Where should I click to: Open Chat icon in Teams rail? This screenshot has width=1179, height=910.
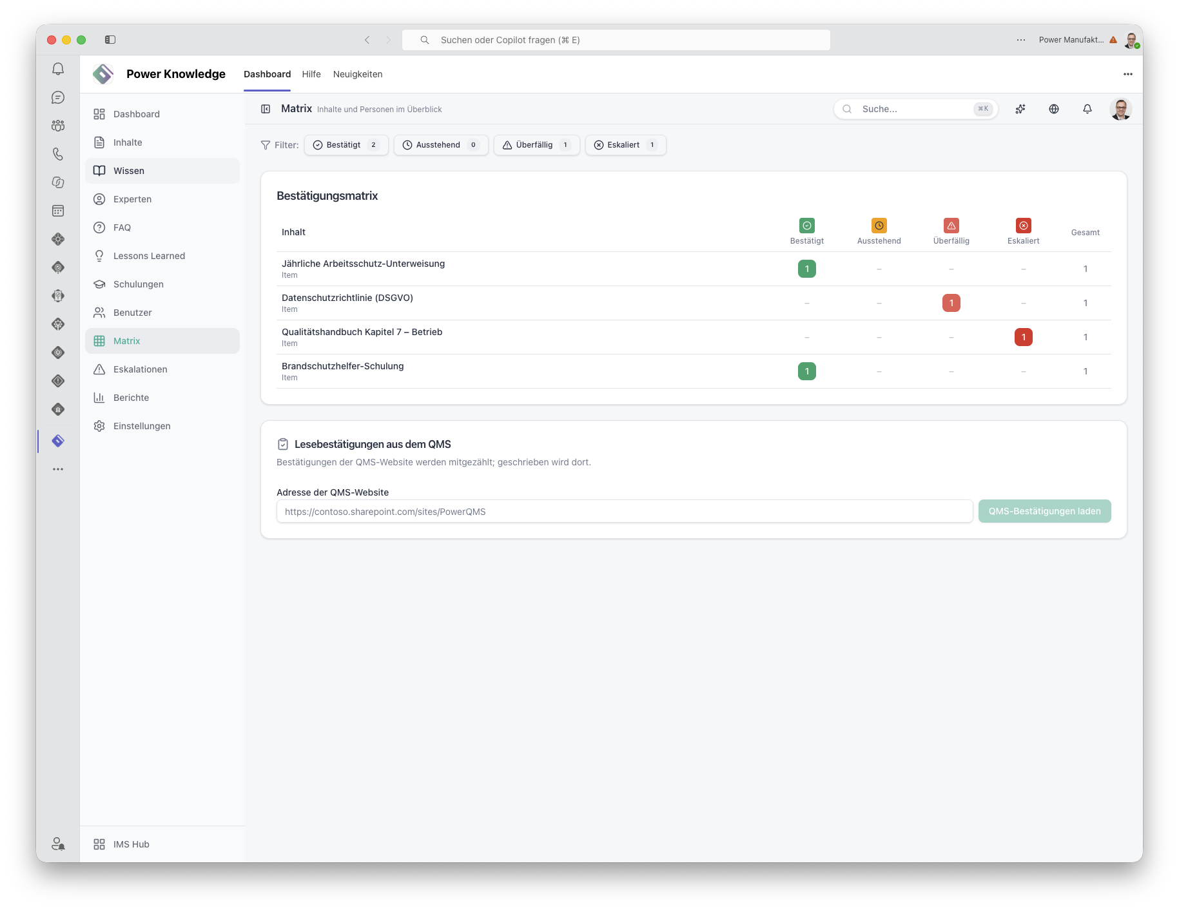pos(58,97)
